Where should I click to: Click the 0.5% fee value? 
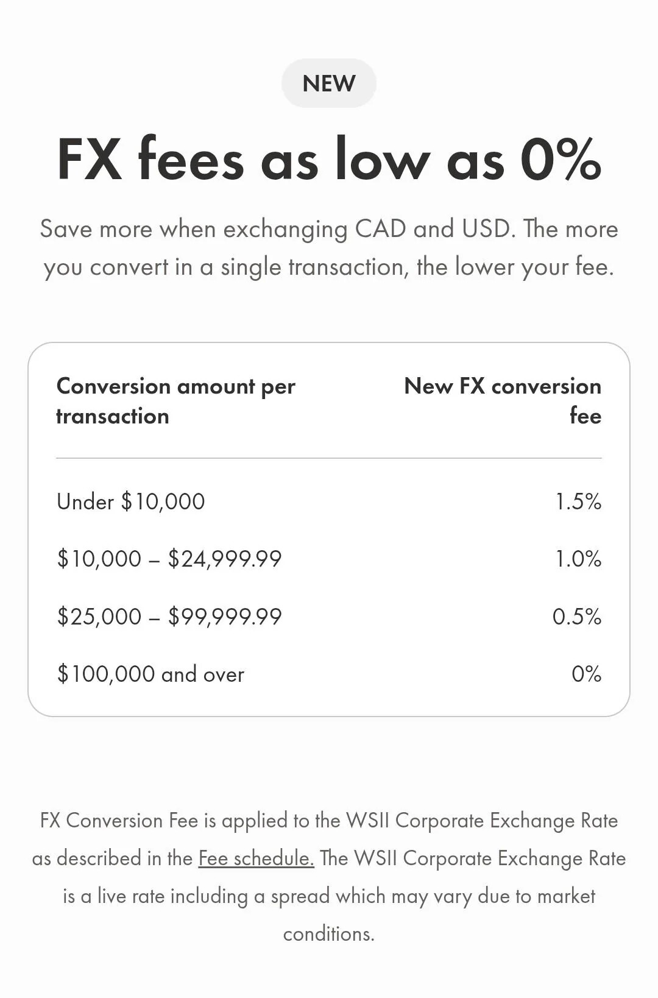coord(576,617)
